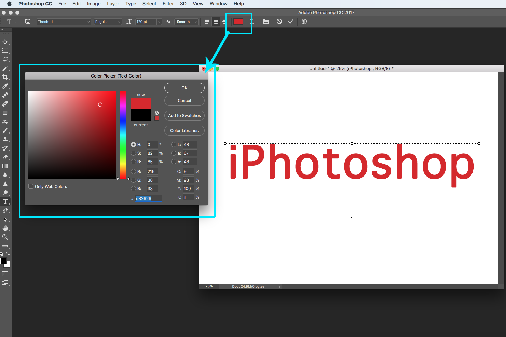Open the Window menu

tap(218, 4)
